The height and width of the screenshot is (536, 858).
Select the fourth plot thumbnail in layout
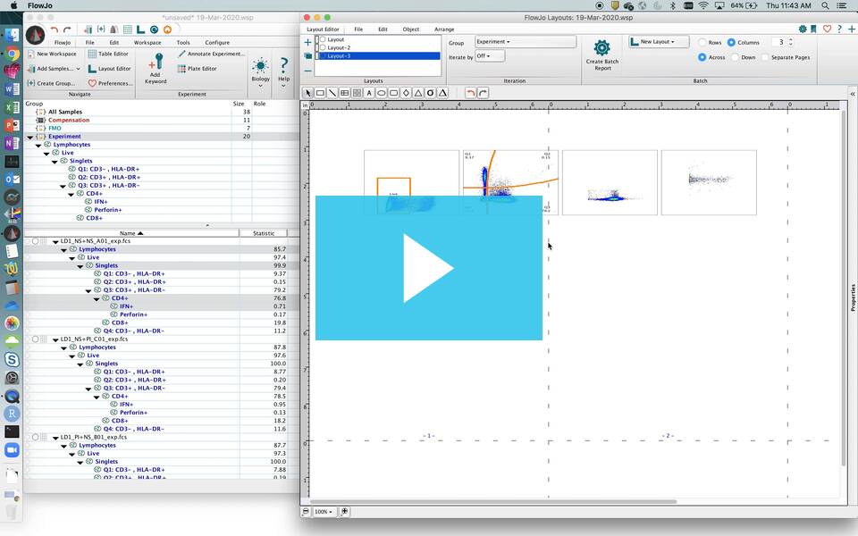[709, 182]
